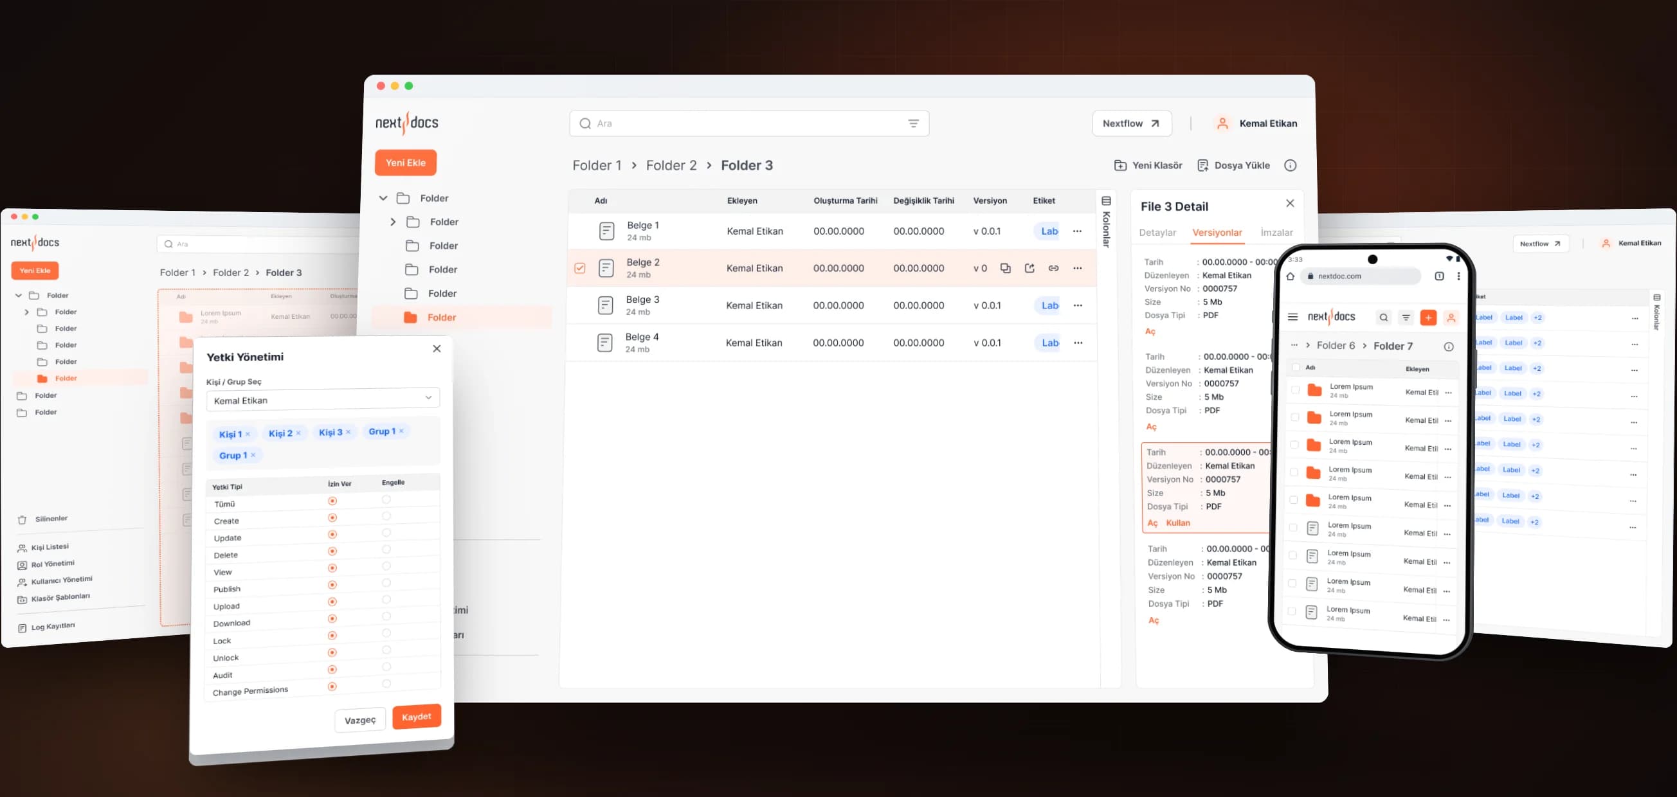
Task: Expand first child Folder in left window
Action: (27, 312)
